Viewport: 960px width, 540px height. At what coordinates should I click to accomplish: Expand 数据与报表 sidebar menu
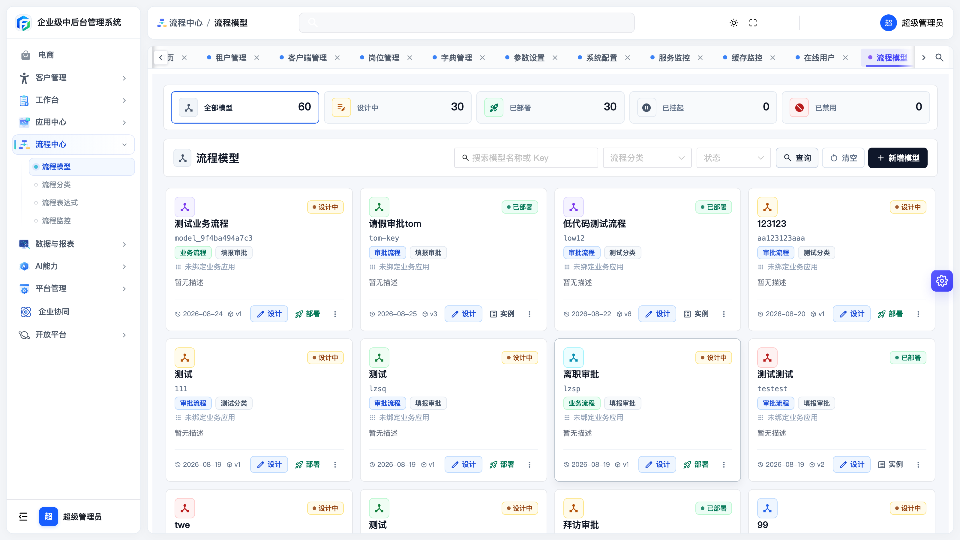coord(73,244)
